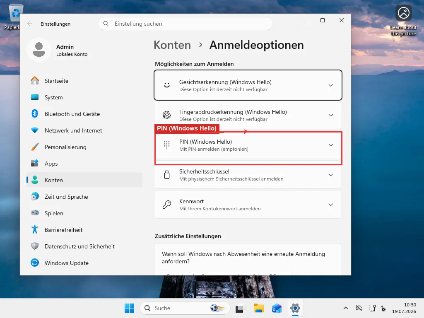The width and height of the screenshot is (424, 318).
Task: Click the Datenschutz und Sicherheit shield icon
Action: 35,246
